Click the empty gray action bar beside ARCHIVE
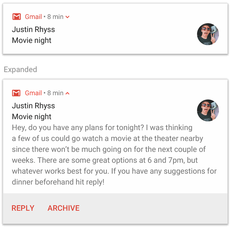Screen dimensions: 231x228 153,208
